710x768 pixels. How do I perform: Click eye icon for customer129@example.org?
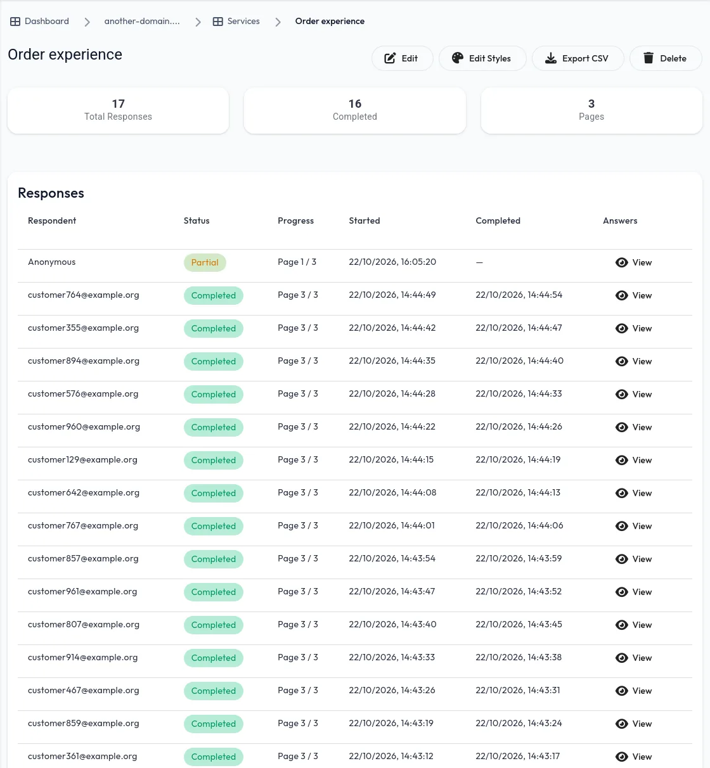(x=622, y=460)
